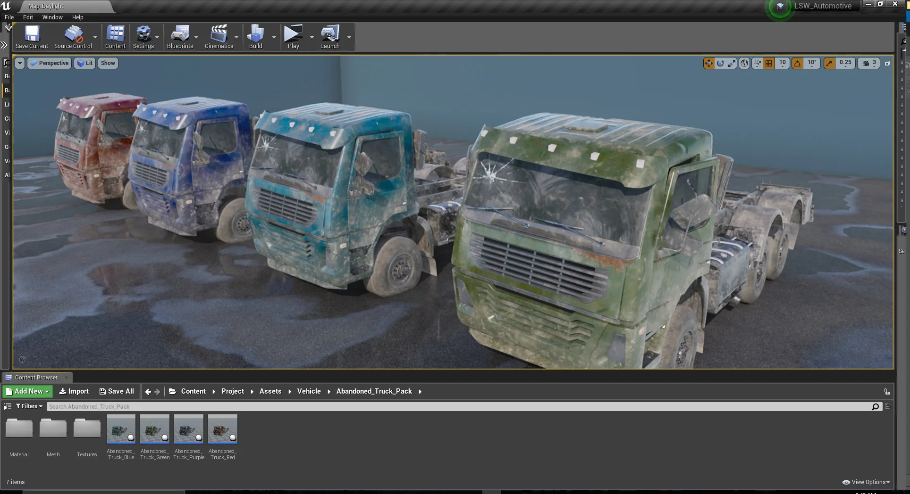
Task: Open the camera speed dropdown
Action: (868, 63)
